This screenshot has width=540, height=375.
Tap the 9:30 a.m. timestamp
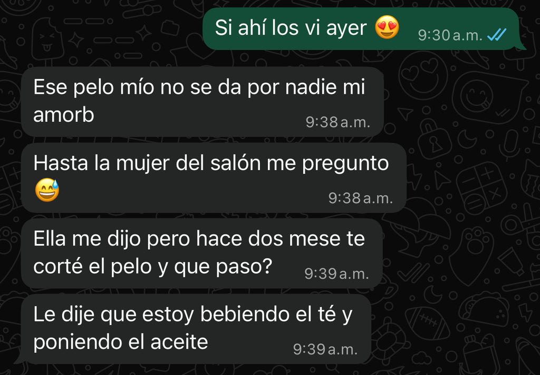450,35
